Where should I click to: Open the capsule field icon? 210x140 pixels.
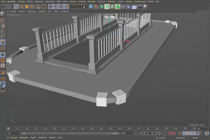(x=128, y=7)
